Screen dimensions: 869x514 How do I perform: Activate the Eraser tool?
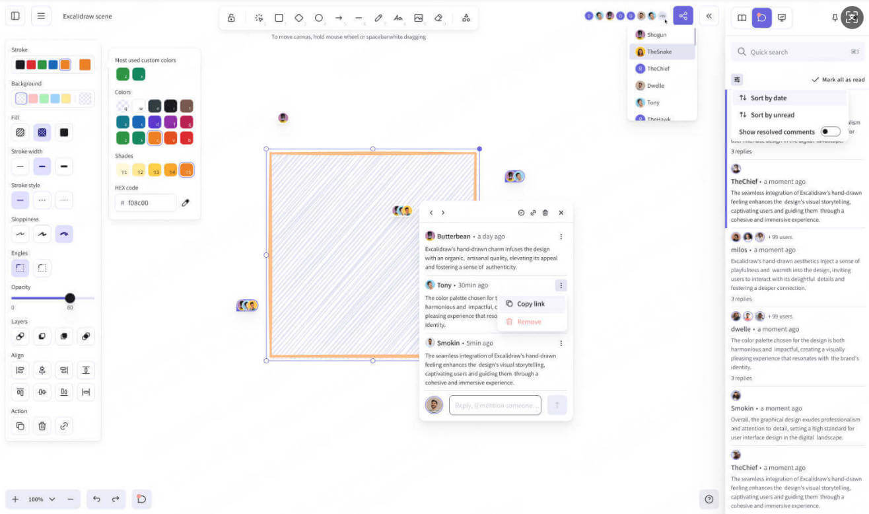coord(438,18)
